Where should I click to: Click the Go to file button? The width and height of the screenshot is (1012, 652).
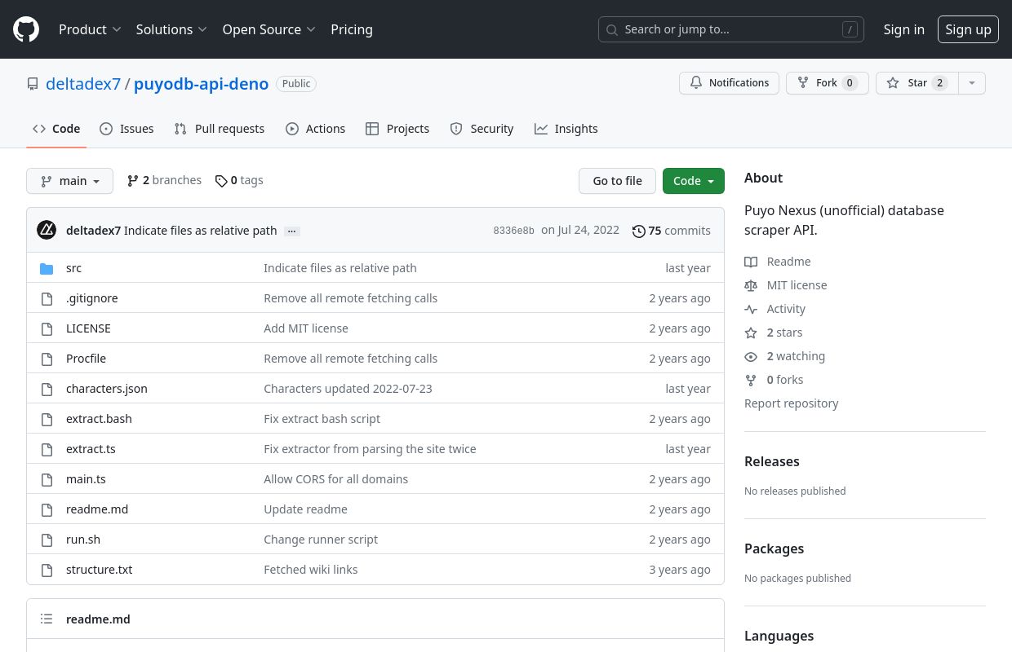[617, 181]
